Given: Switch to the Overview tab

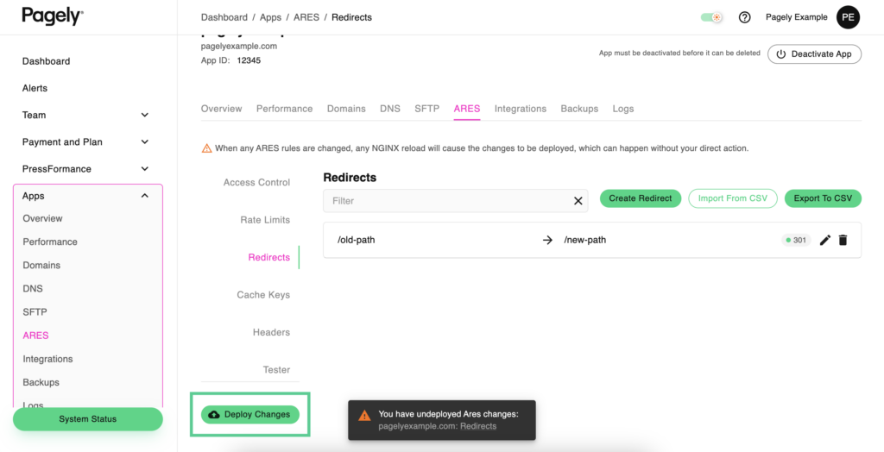Looking at the screenshot, I should click(x=222, y=109).
